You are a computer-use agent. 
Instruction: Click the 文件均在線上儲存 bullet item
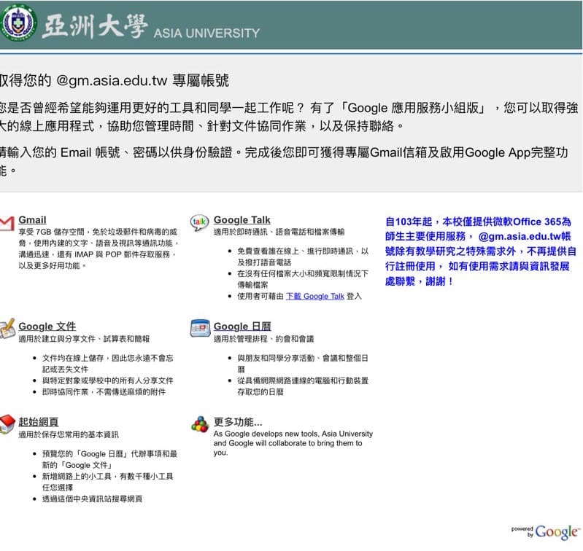108,364
